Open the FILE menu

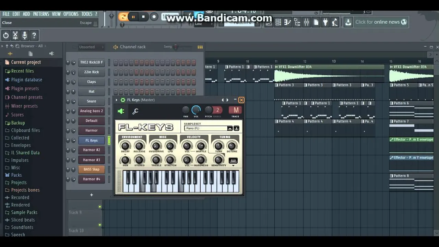pyautogui.click(x=6, y=14)
